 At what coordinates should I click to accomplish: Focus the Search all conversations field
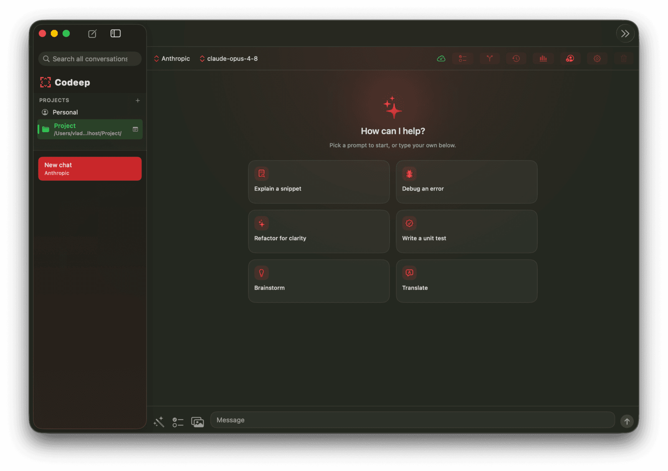pyautogui.click(x=90, y=59)
